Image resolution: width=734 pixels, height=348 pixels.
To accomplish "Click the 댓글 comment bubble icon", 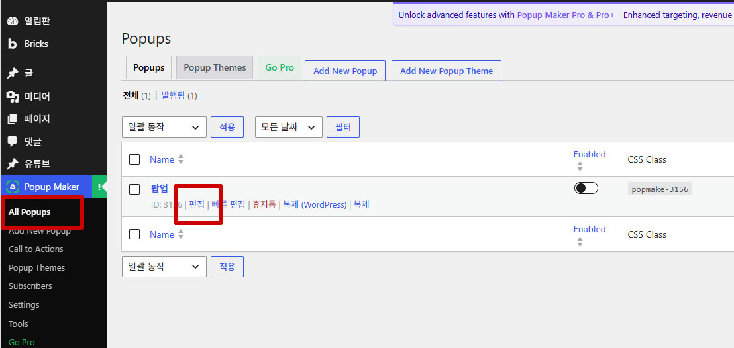I will (13, 142).
